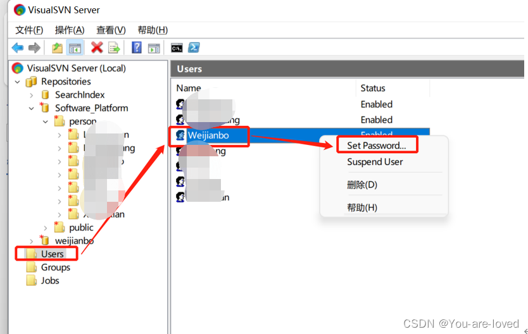The height and width of the screenshot is (334, 528).
Task: Click the Up one level folder icon
Action: point(57,48)
